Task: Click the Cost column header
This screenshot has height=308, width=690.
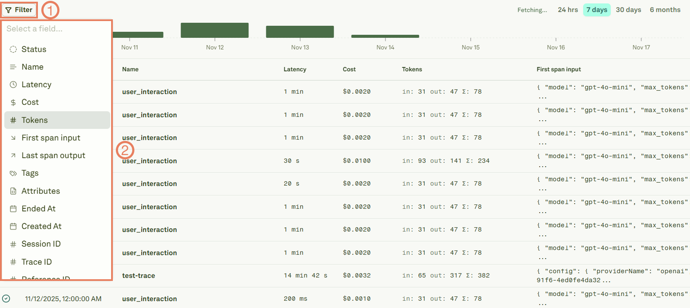Action: point(349,69)
